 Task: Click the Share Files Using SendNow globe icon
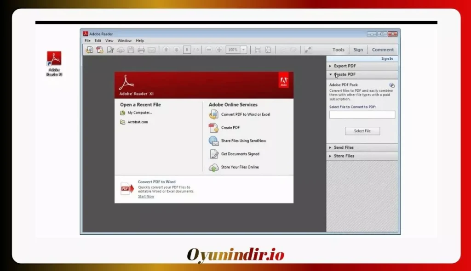pyautogui.click(x=213, y=141)
